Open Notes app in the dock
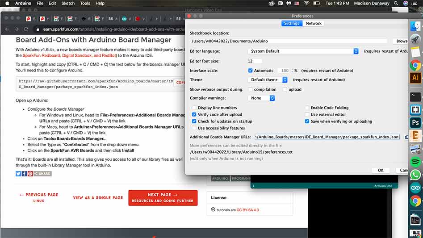 click(415, 52)
